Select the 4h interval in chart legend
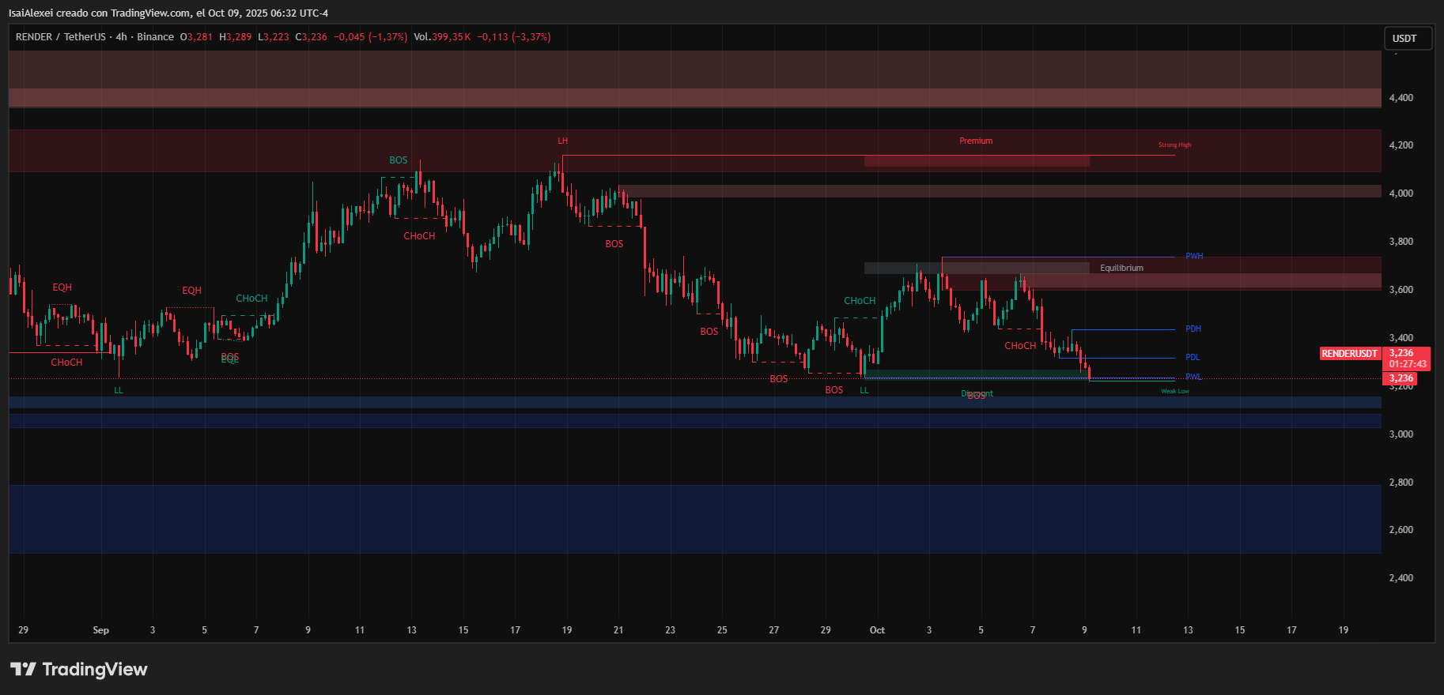This screenshot has width=1444, height=695. point(121,37)
